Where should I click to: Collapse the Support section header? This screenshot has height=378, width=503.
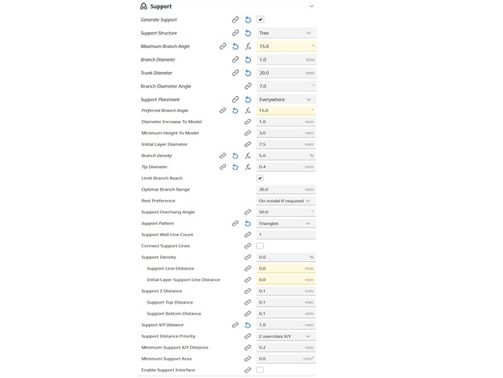tap(312, 6)
